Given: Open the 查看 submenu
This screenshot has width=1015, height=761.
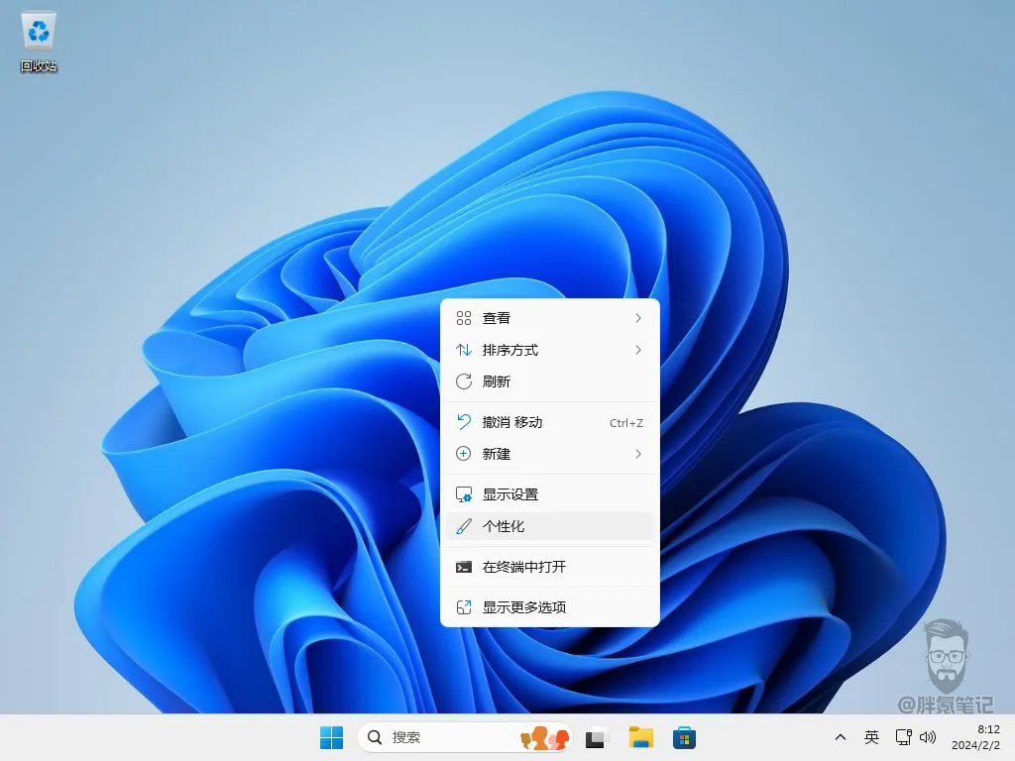Looking at the screenshot, I should (x=549, y=318).
